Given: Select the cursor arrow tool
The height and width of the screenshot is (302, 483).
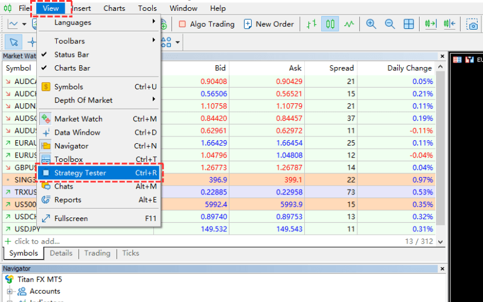Looking at the screenshot, I should coord(14,42).
